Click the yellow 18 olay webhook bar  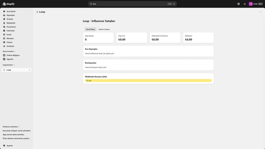click(148, 80)
